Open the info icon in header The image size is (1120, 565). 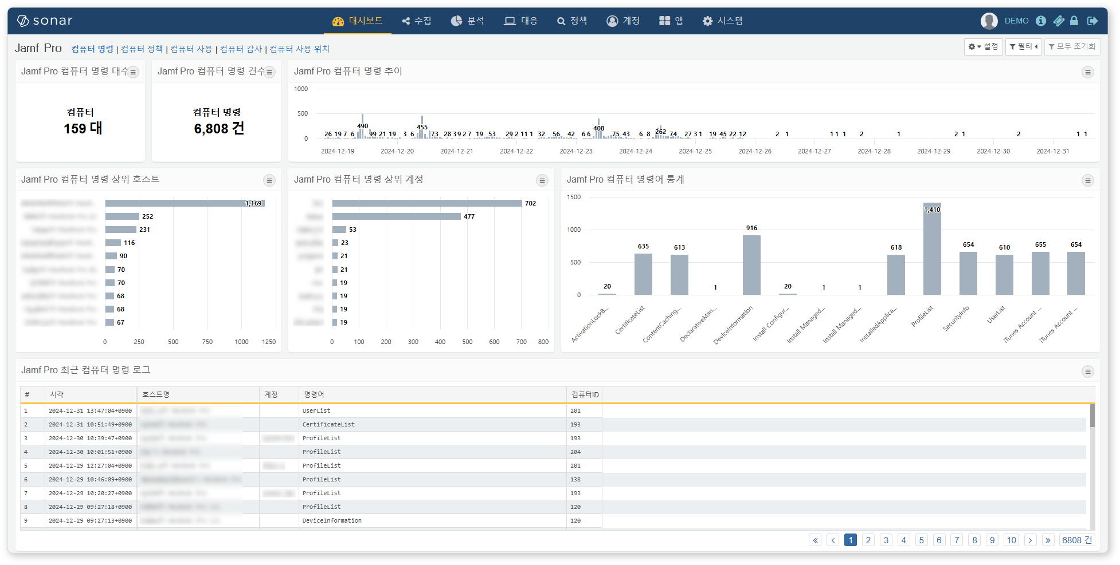(x=1041, y=21)
